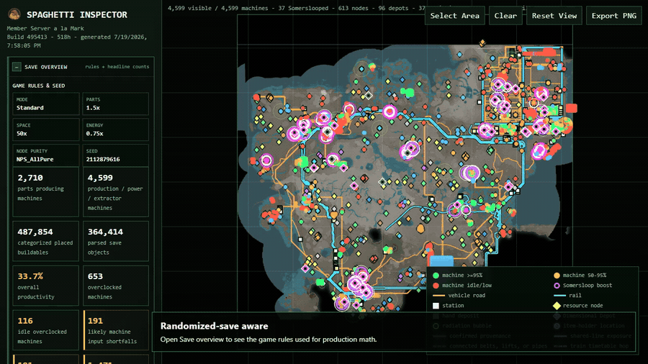Select the Mode 'Standard' card
Image resolution: width=648 pixels, height=364 pixels.
tap(45, 104)
